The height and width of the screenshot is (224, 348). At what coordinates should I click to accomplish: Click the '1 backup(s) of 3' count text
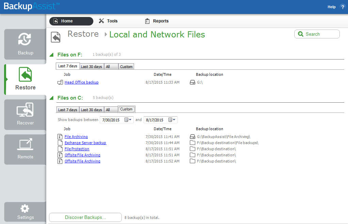click(x=106, y=55)
